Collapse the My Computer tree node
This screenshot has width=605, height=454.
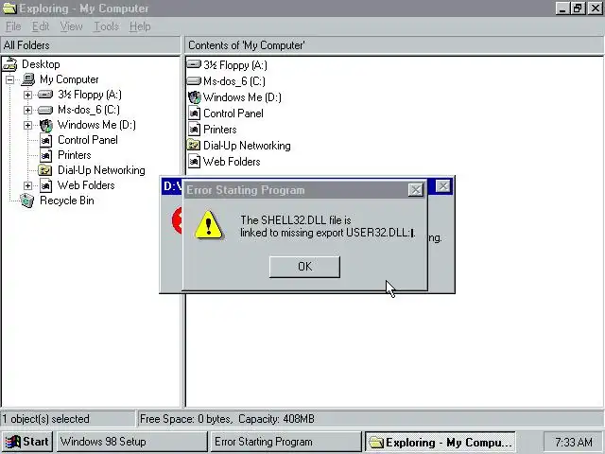point(9,79)
